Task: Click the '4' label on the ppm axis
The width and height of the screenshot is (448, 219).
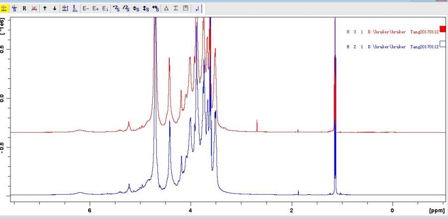Action: [191, 211]
